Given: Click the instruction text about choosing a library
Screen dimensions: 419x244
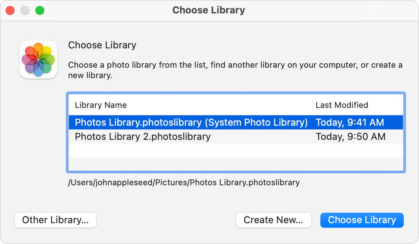Looking at the screenshot, I should (x=208, y=70).
